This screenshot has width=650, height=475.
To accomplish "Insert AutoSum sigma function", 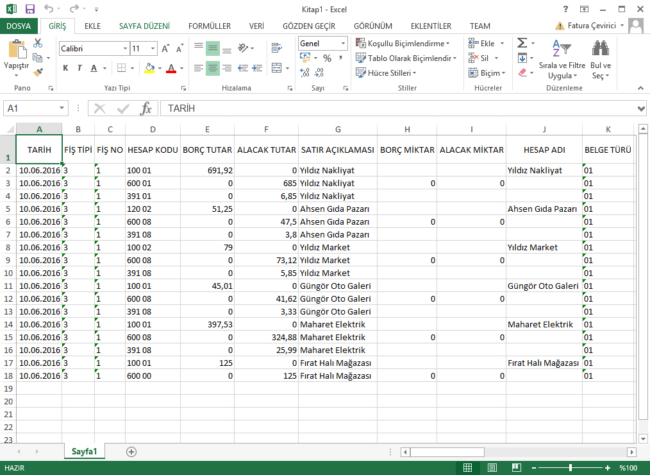I will 522,43.
